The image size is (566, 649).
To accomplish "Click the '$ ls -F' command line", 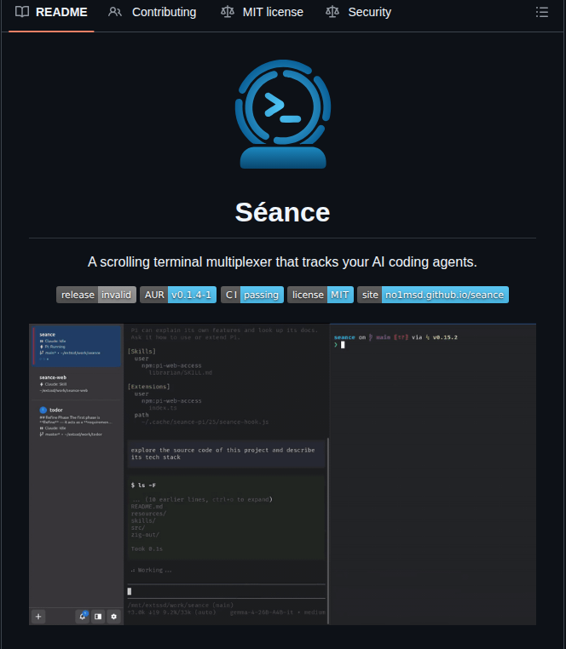I will [143, 485].
